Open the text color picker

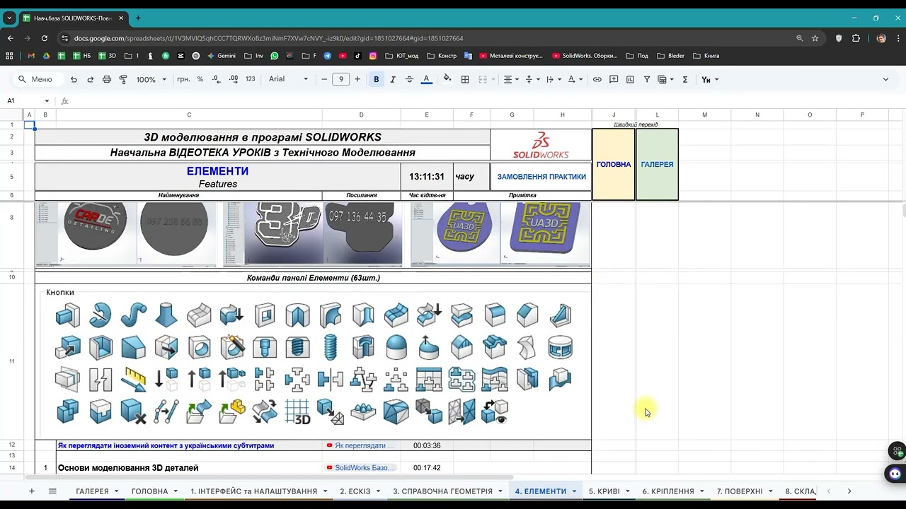coord(426,80)
